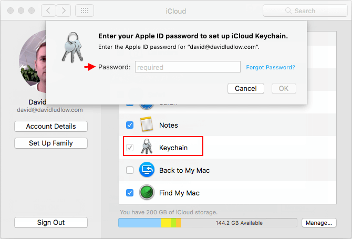The height and width of the screenshot is (239, 352).
Task: Click the Password input field
Action: [188, 67]
